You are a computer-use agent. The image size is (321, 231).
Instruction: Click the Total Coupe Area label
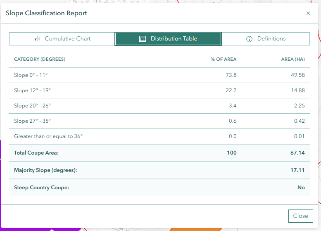pyautogui.click(x=36, y=153)
